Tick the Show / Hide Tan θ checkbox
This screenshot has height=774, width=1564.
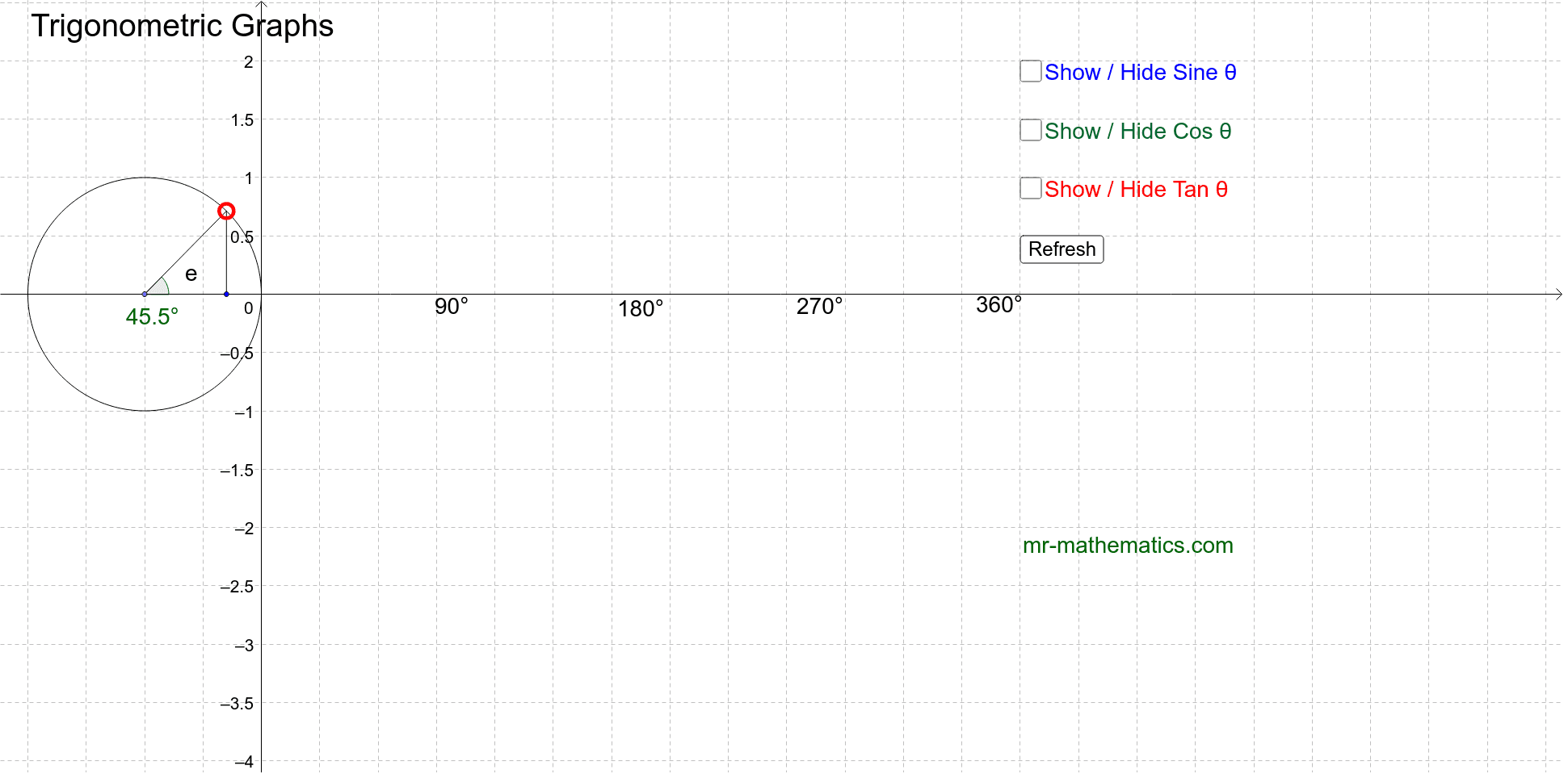(1030, 189)
